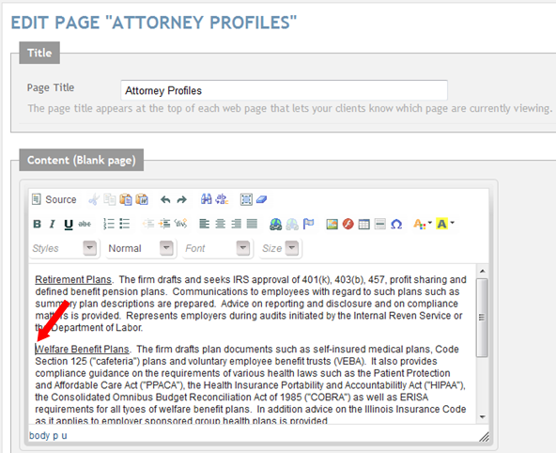Click the Copy icon

pyautogui.click(x=110, y=199)
